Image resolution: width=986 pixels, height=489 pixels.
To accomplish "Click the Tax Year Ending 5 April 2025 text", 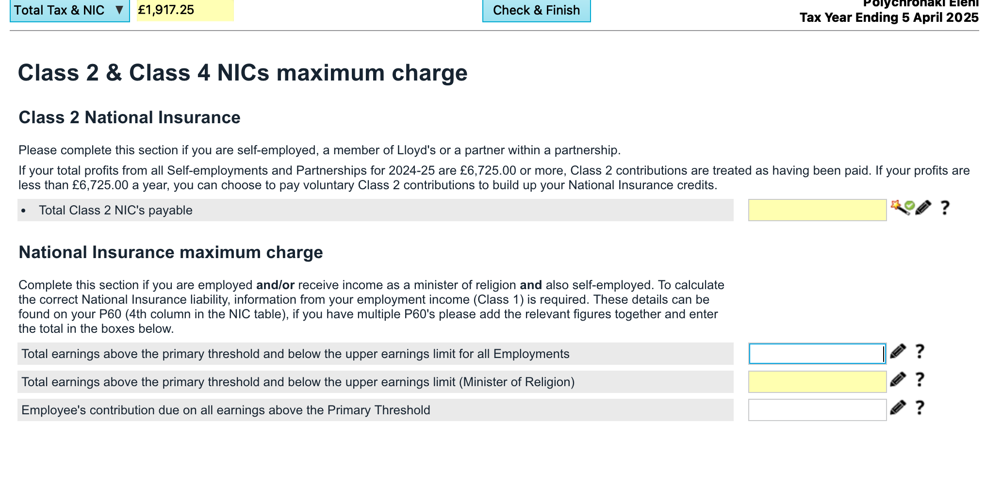I will pos(889,17).
